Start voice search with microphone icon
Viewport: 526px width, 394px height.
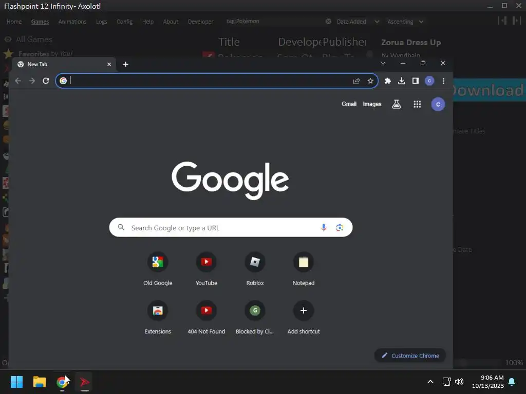click(324, 227)
